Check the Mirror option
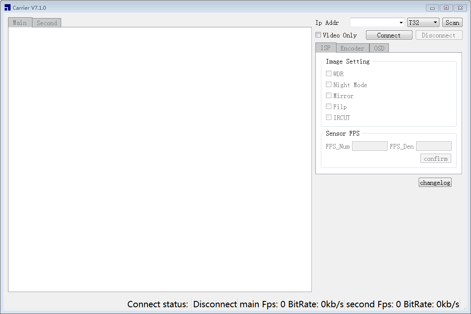This screenshot has width=471, height=314. pos(328,96)
